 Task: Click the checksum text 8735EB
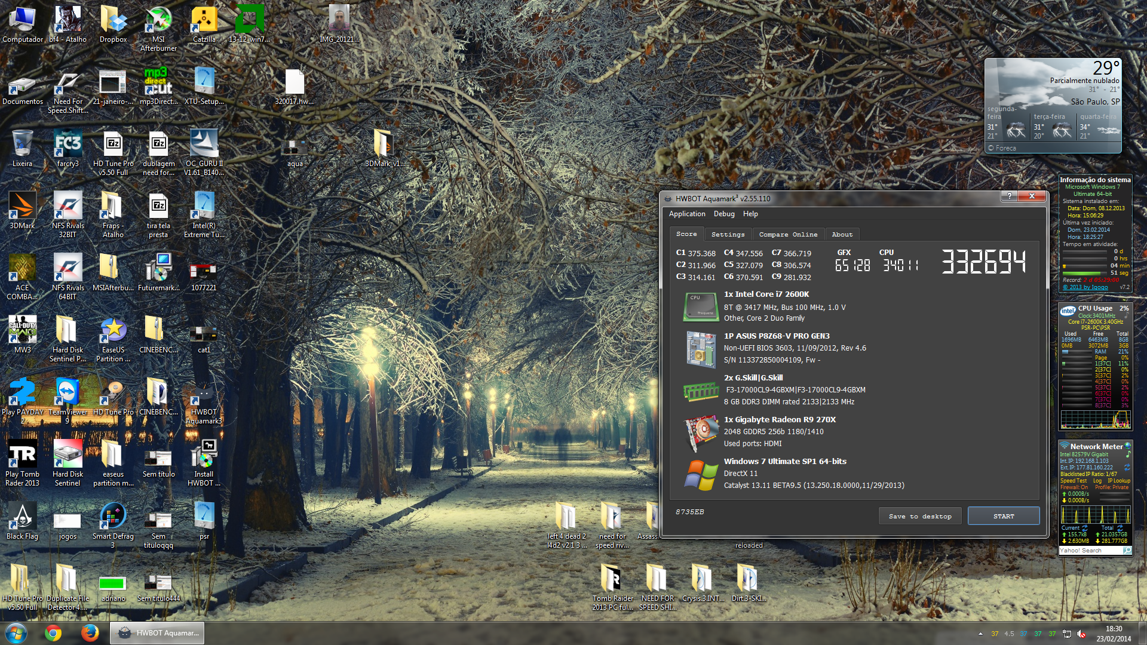[x=689, y=512]
